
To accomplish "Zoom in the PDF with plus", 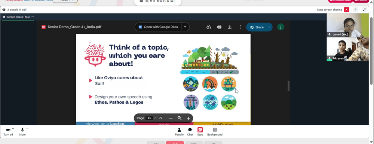I will pos(188,118).
